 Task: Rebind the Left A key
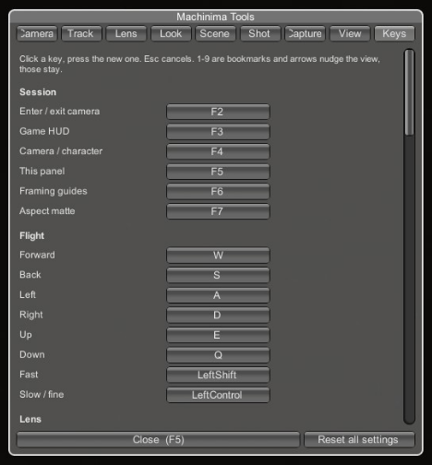pos(218,295)
